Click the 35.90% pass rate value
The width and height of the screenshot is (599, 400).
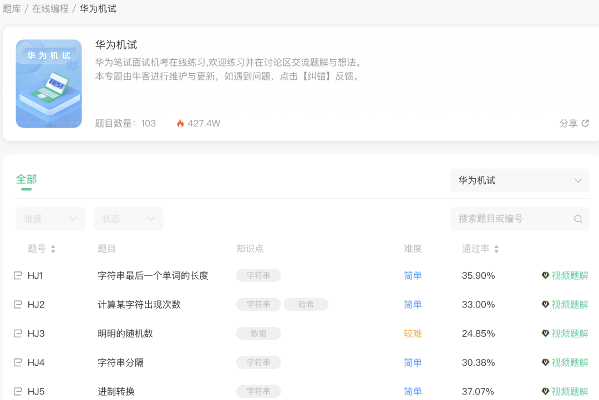478,275
